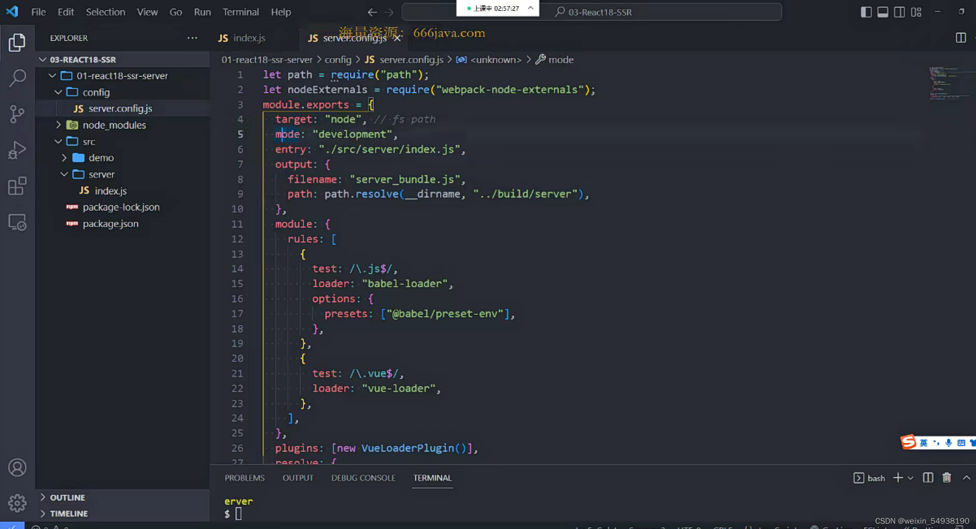Open the Manage settings gear

[x=17, y=503]
